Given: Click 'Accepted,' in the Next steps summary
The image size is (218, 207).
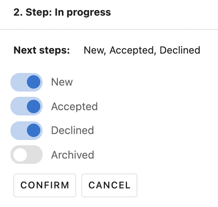Looking at the screenshot, I should (x=133, y=51).
